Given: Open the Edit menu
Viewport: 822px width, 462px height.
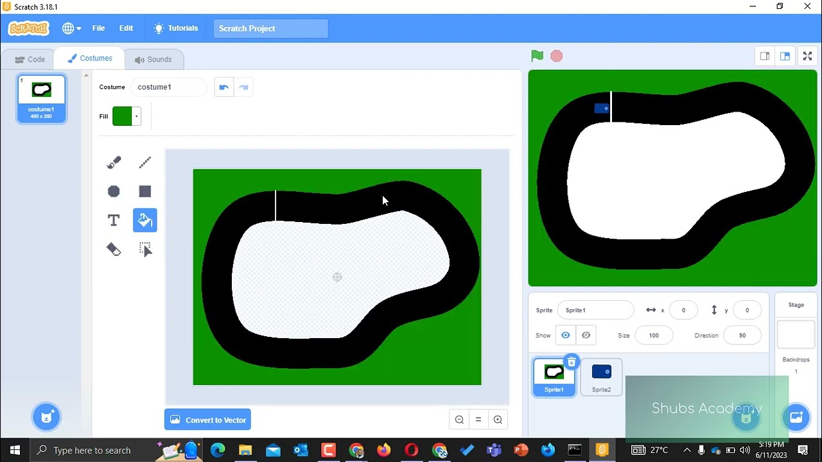Looking at the screenshot, I should (126, 28).
